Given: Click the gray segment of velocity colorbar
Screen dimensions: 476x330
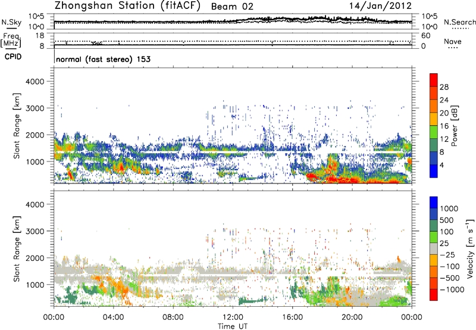Looking at the screenshot, I should [x=434, y=248].
